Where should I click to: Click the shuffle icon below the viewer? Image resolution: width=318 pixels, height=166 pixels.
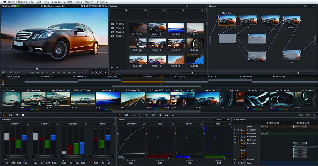[11, 72]
